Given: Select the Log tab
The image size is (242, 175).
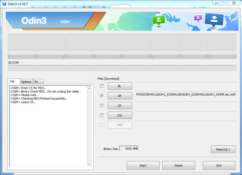Looking at the screenshot, I should [x=12, y=81].
